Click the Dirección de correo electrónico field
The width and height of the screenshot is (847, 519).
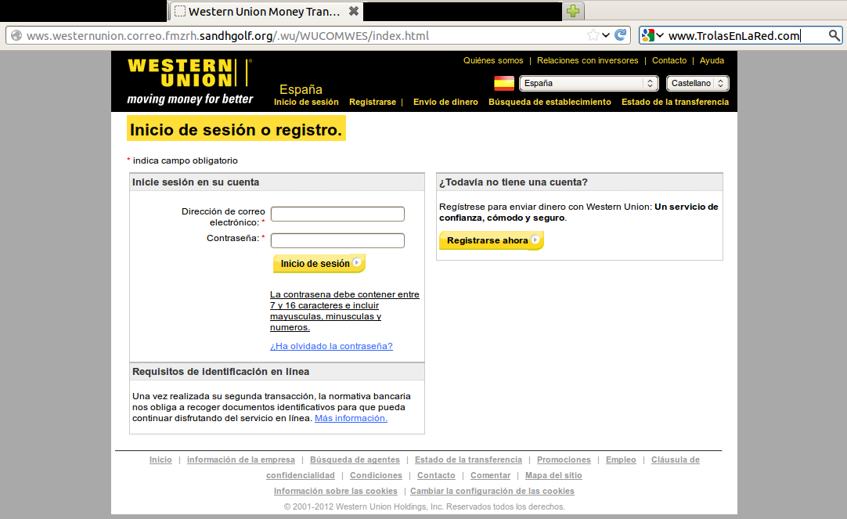337,214
